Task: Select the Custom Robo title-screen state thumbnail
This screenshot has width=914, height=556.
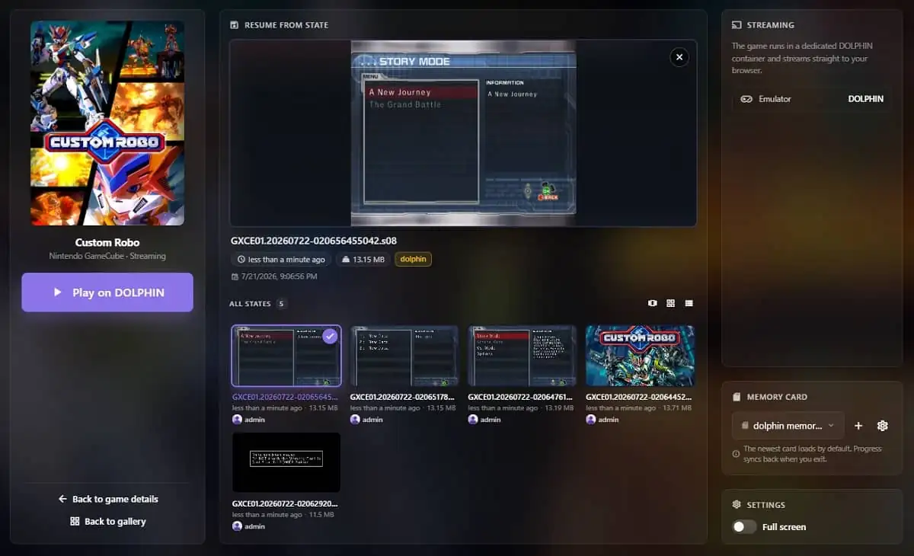Action: point(640,356)
